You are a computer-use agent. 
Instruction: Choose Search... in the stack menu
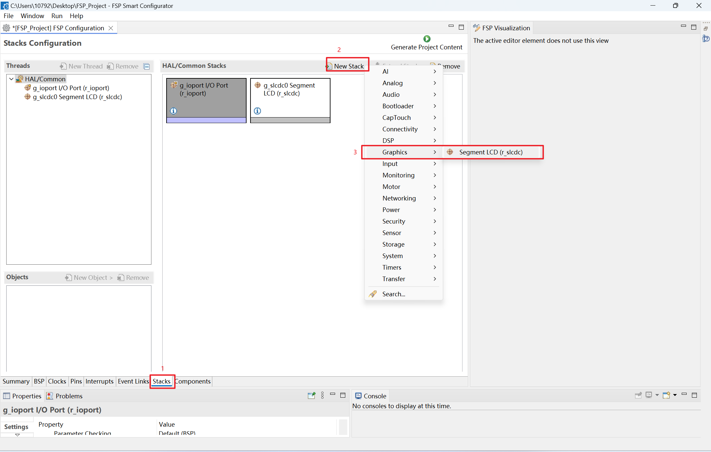(x=404, y=294)
